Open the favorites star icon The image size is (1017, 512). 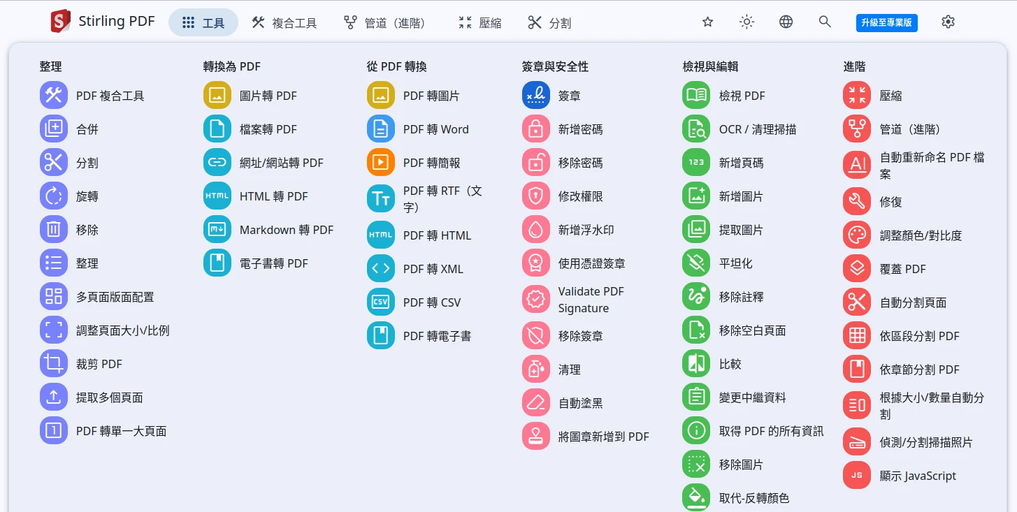pos(708,22)
